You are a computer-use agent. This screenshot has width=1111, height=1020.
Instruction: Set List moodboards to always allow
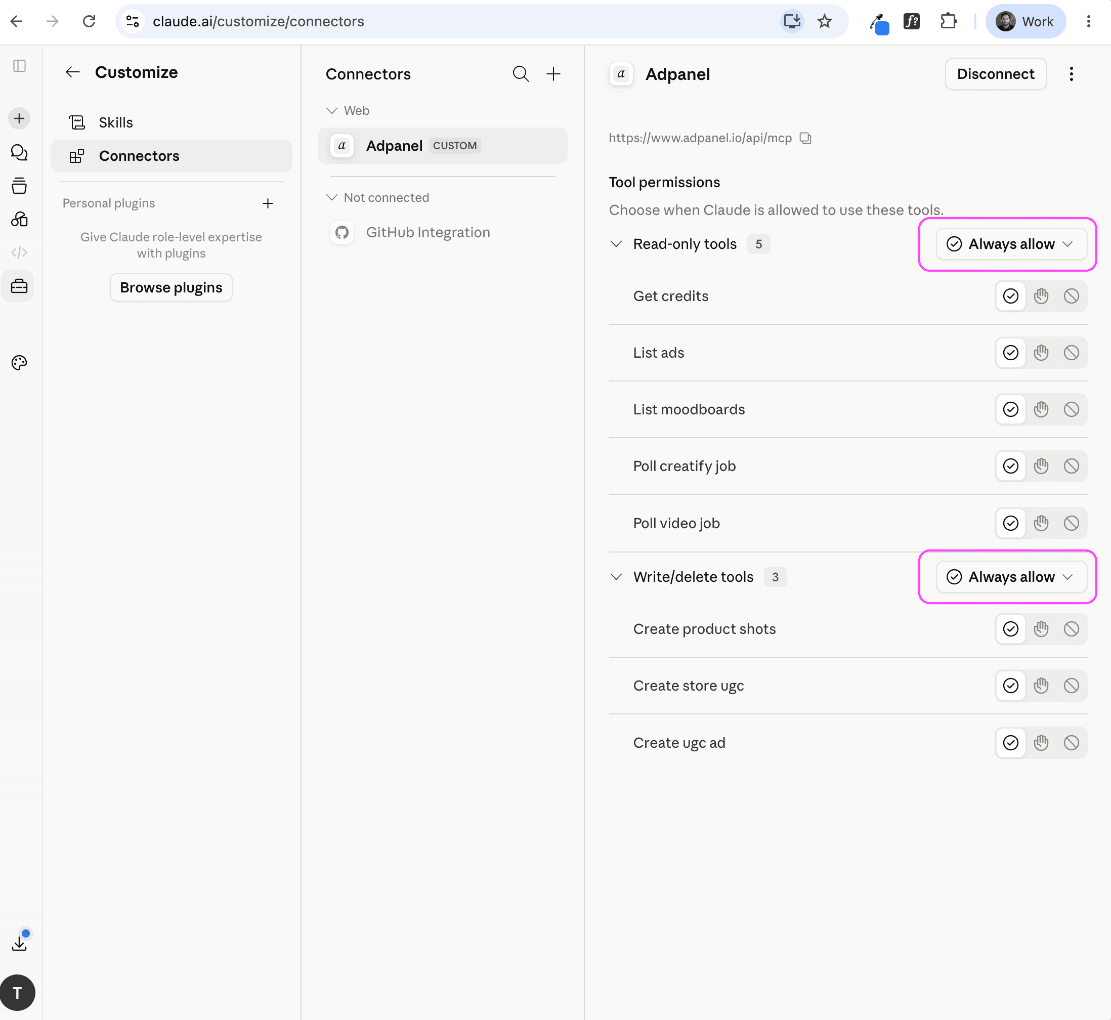1010,409
